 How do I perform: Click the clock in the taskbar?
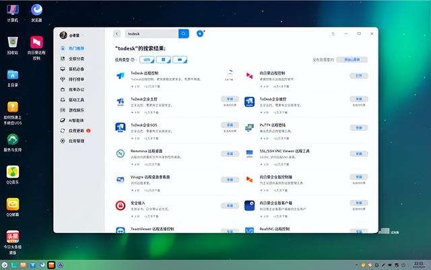coord(418,265)
